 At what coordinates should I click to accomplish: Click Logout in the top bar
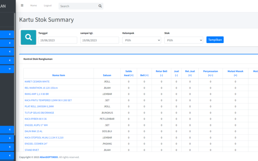click(48, 5)
